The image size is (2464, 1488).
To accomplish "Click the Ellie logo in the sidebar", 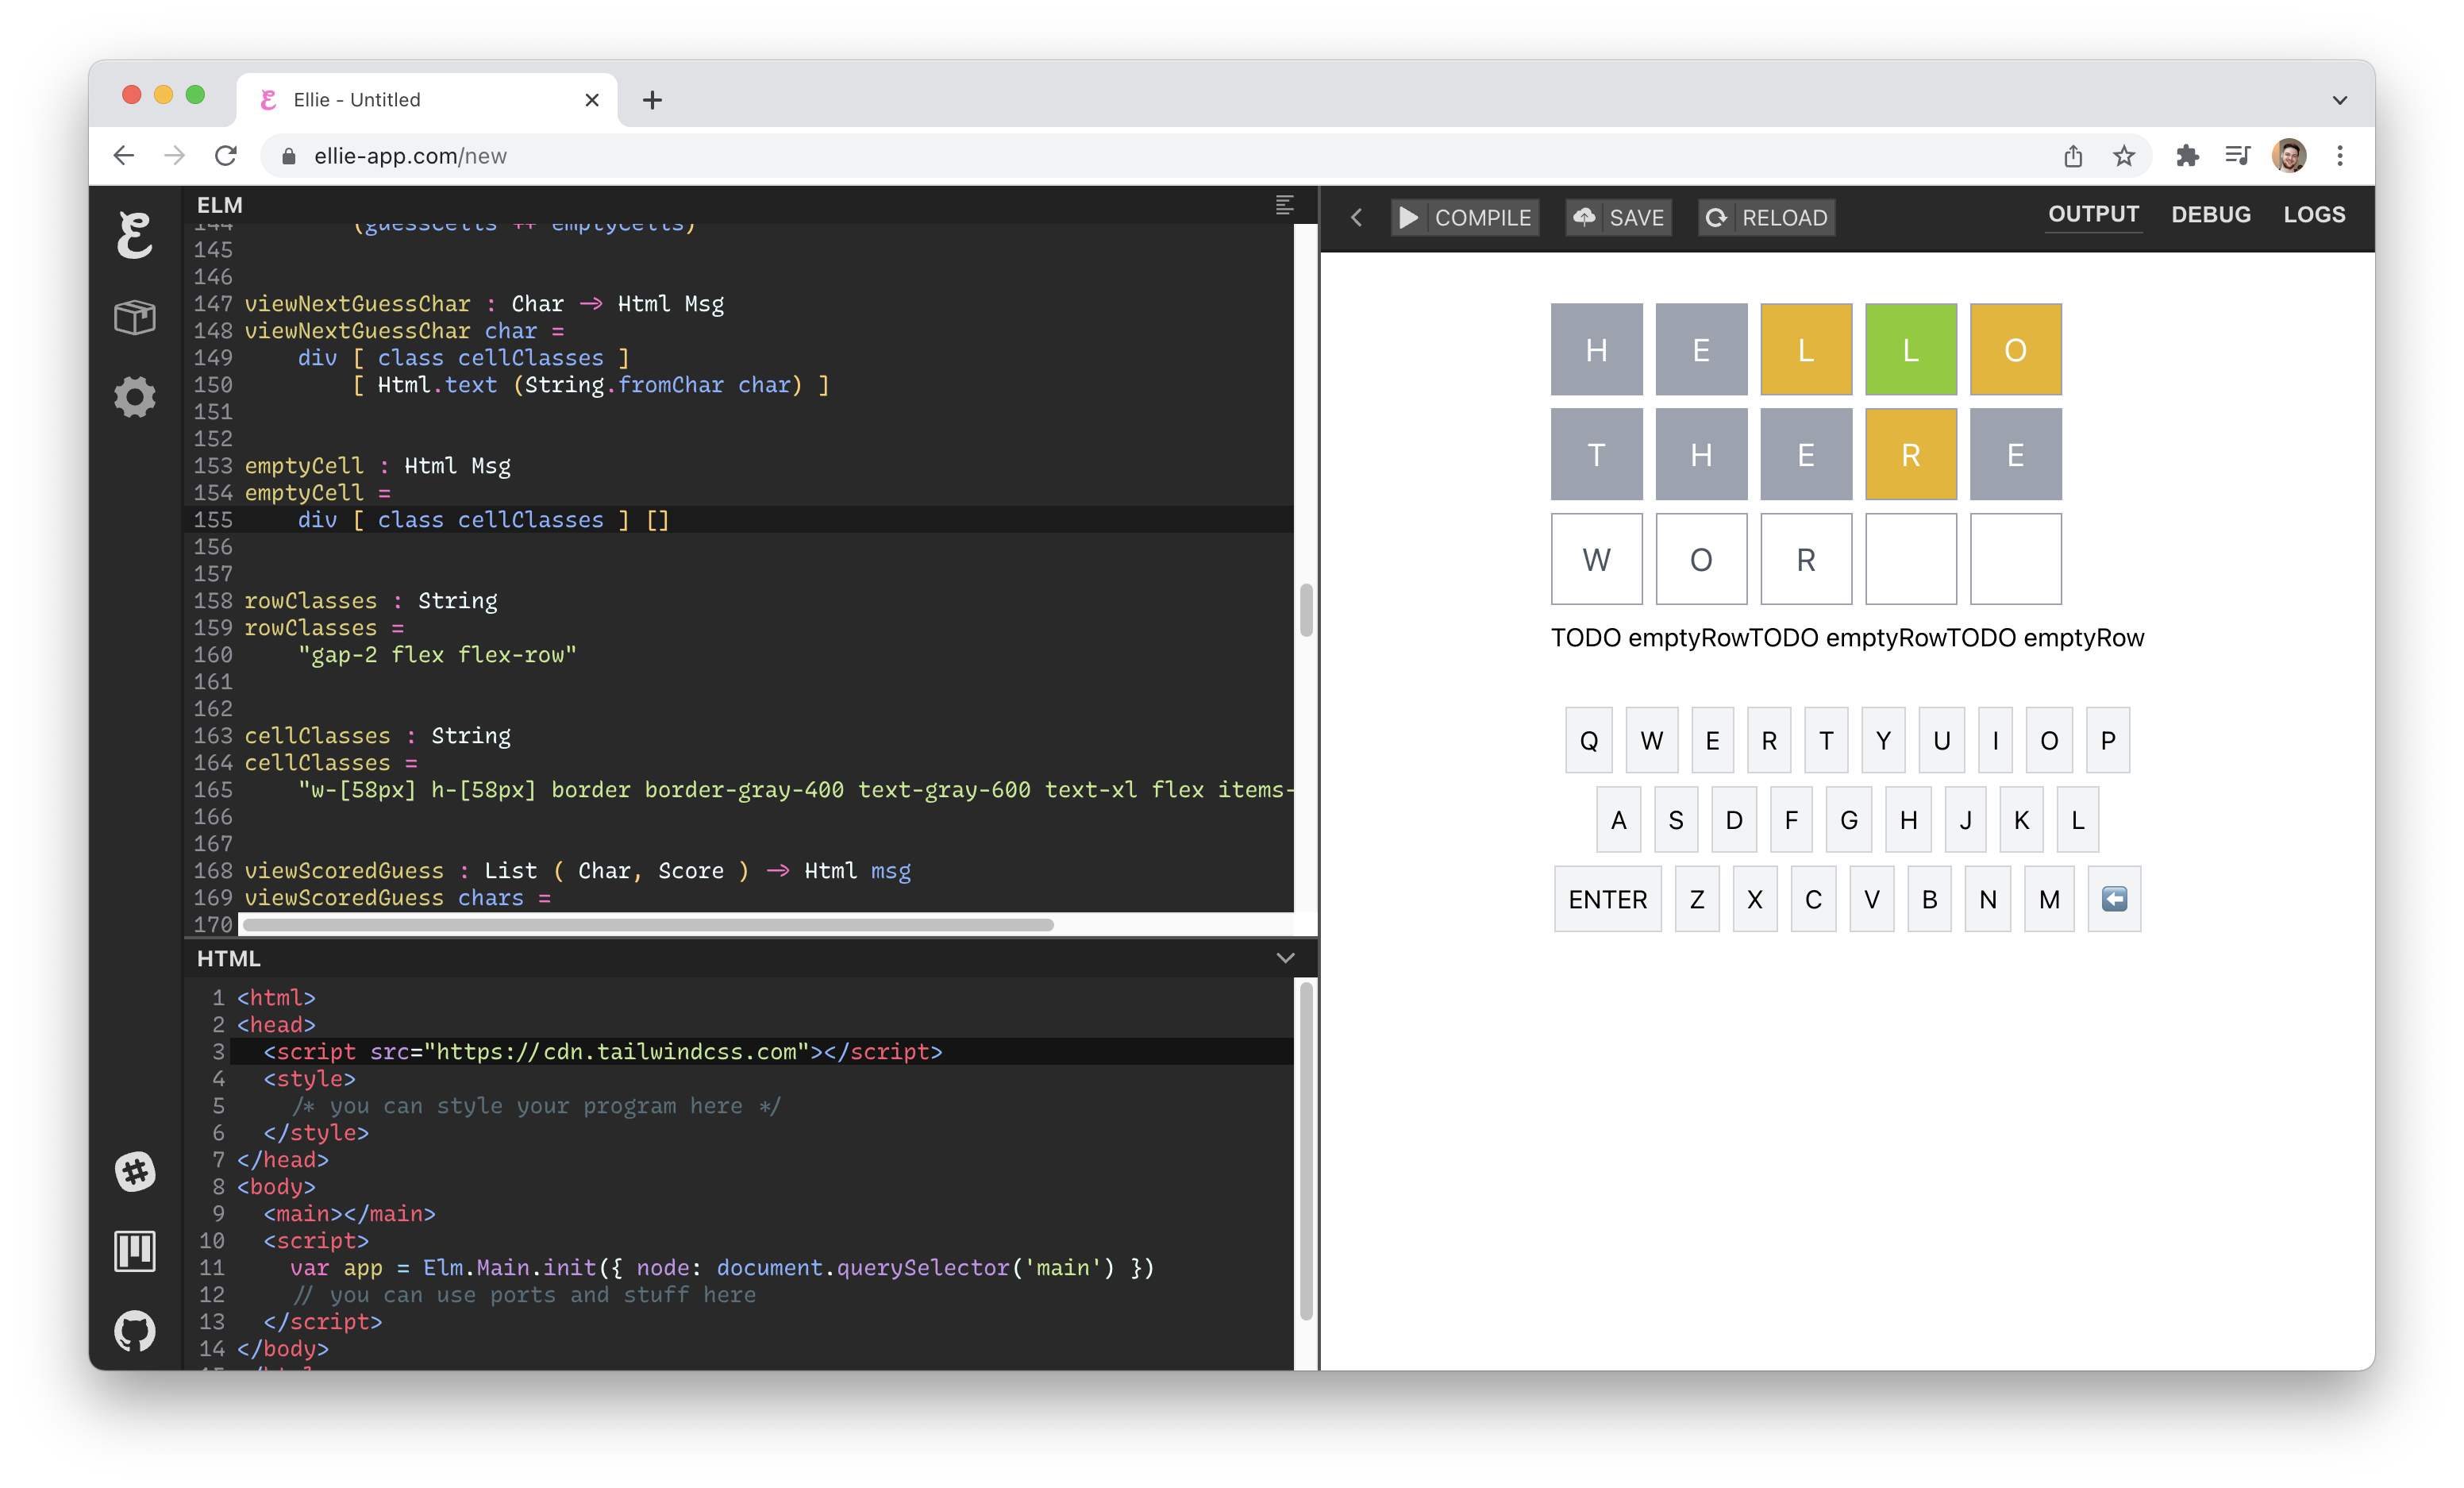I will pos(134,236).
